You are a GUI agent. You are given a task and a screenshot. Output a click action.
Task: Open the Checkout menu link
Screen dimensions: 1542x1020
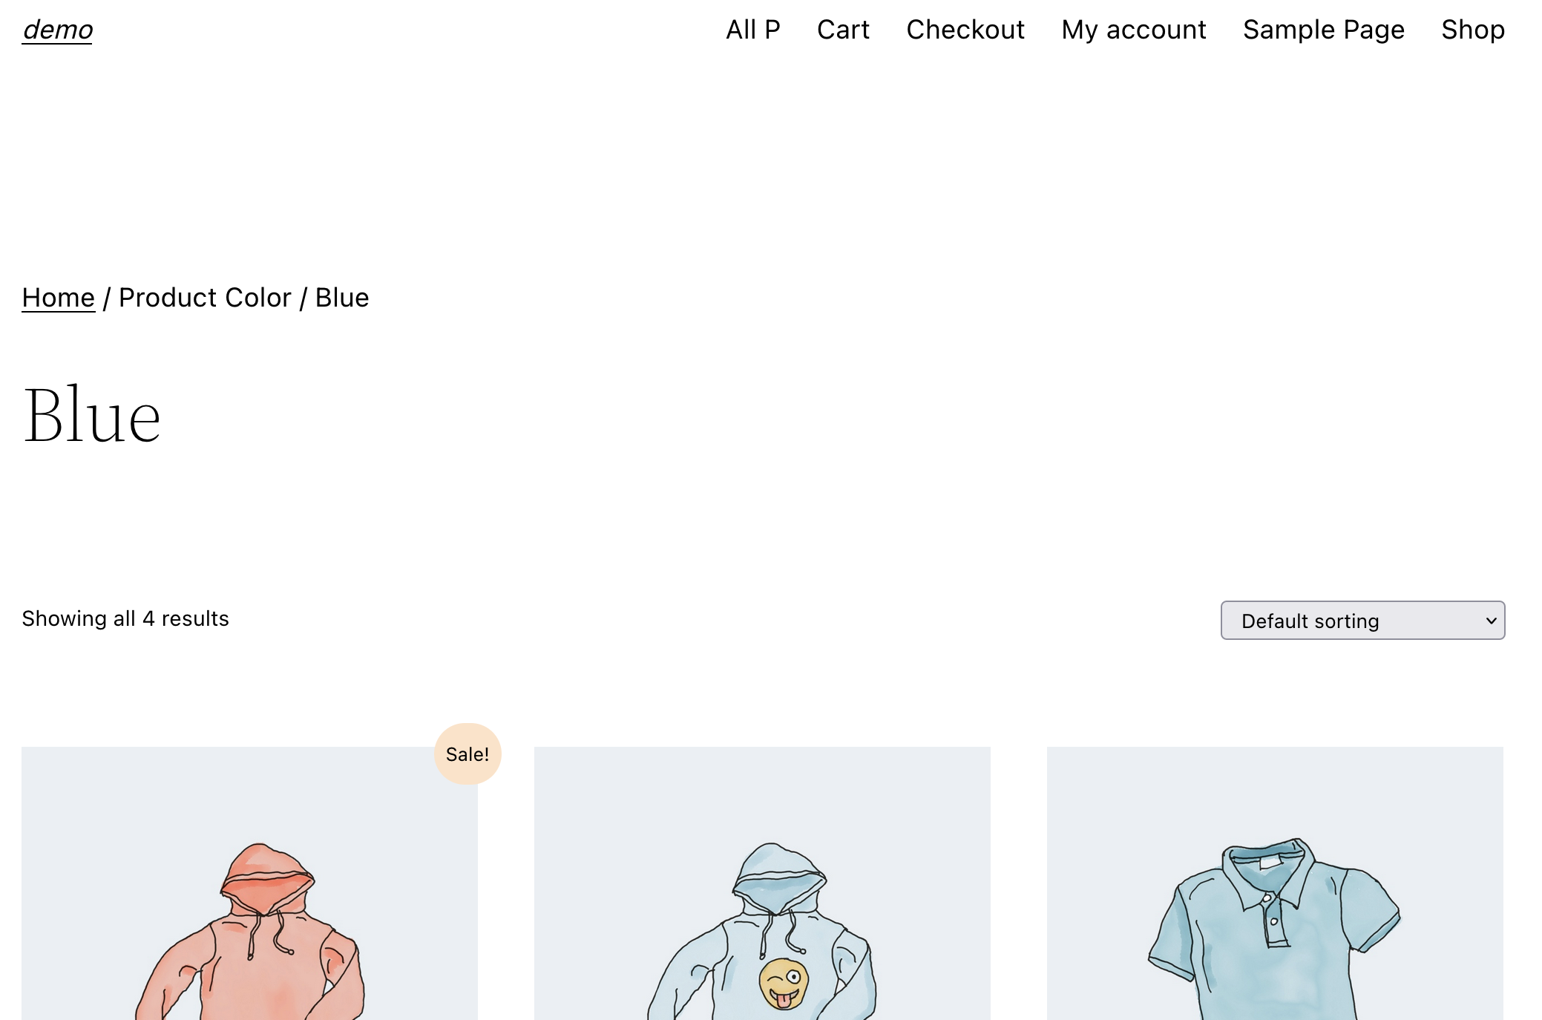coord(965,30)
